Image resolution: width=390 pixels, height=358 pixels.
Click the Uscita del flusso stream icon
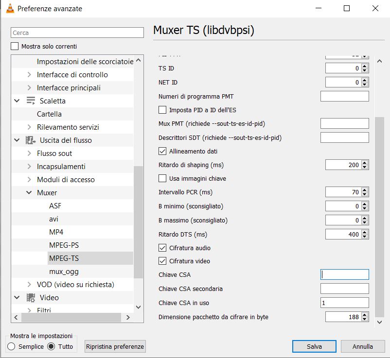coord(31,140)
